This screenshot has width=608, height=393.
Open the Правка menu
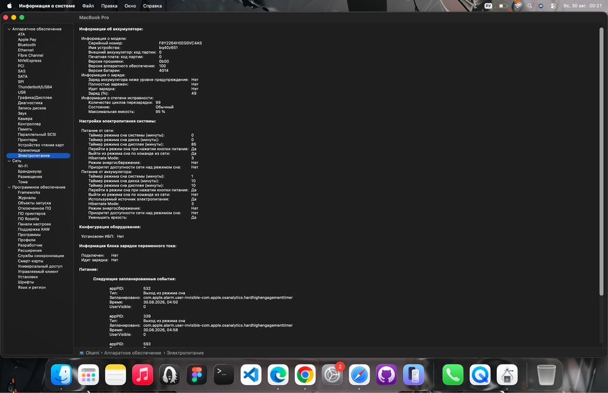coord(109,6)
